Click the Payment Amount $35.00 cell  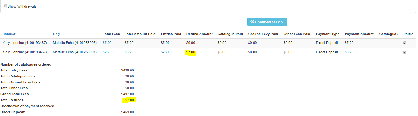(350, 52)
